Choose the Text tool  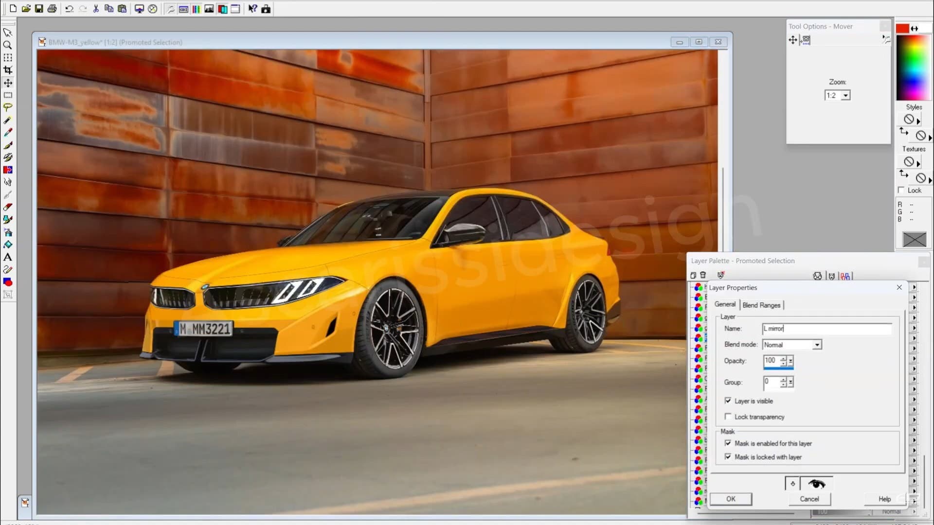[x=8, y=257]
